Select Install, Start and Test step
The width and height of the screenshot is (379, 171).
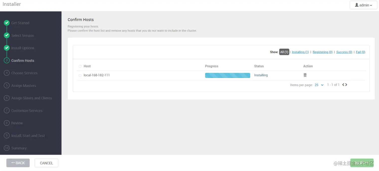pyautogui.click(x=28, y=136)
